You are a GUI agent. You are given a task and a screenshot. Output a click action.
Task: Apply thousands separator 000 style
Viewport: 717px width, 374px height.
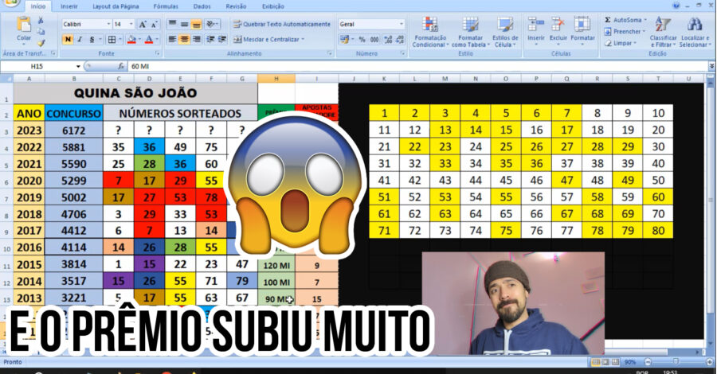point(374,40)
